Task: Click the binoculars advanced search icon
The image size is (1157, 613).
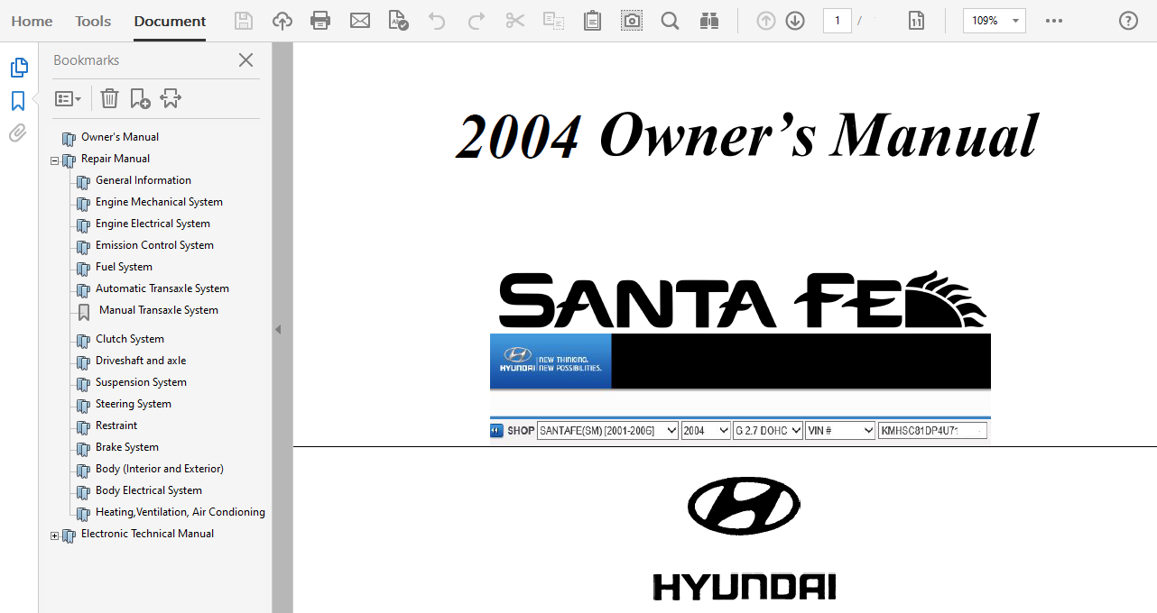Action: pos(708,21)
